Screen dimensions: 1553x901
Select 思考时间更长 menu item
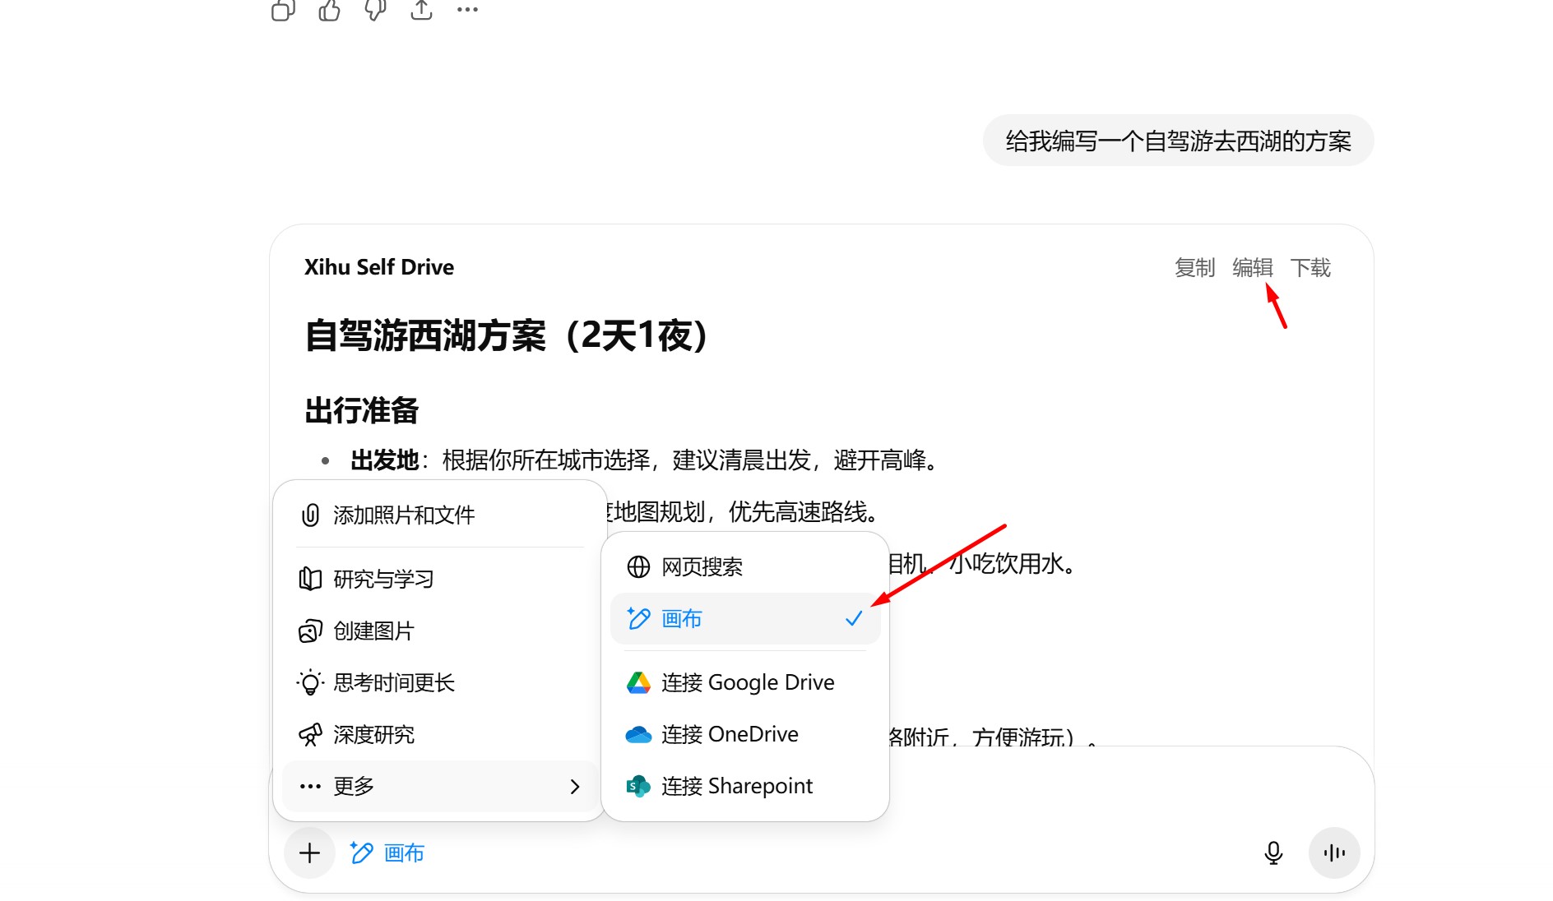click(x=439, y=682)
